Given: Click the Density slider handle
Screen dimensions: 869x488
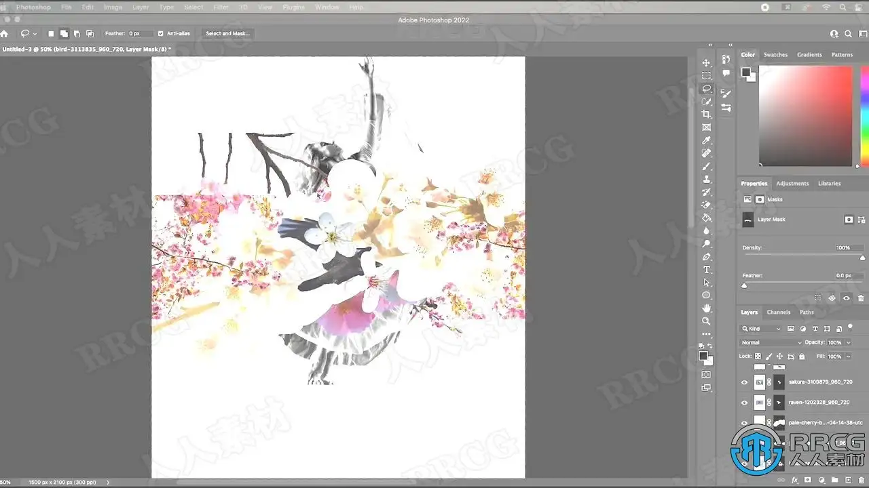Looking at the screenshot, I should [863, 258].
